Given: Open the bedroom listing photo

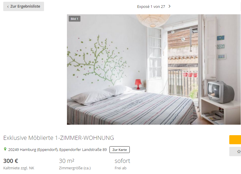Looking at the screenshot, I should [x=154, y=69].
